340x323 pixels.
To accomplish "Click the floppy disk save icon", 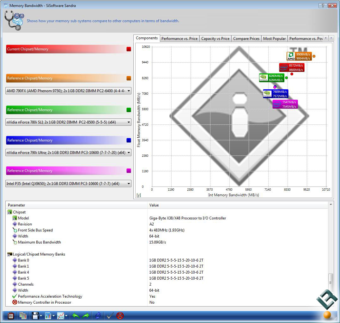I will [35, 316].
